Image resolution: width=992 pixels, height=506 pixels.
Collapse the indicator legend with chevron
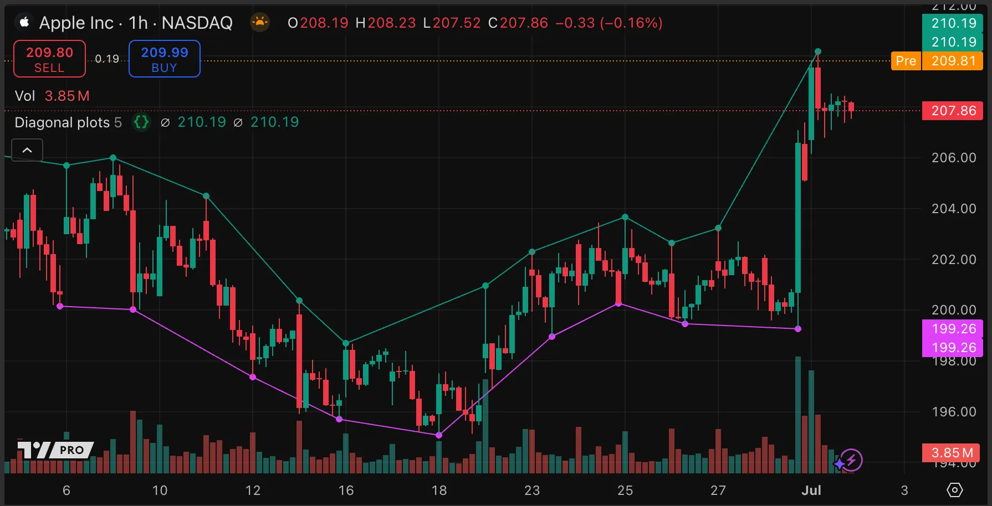(27, 150)
